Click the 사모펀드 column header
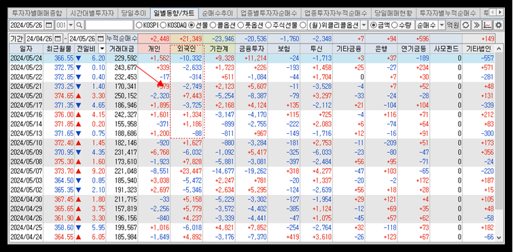This screenshot has width=513, height=252. point(446,49)
